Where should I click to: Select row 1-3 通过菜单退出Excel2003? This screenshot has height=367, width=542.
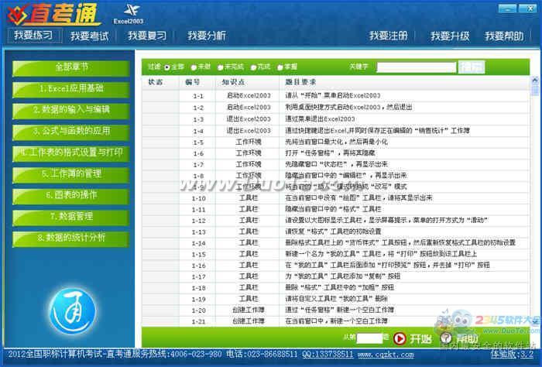(335, 119)
